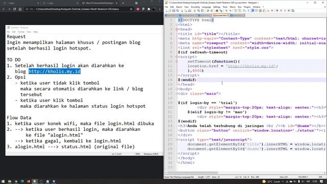Image resolution: width=327 pixels, height=184 pixels.
Task: Go forward in Chrome browser
Action: pos(9,9)
